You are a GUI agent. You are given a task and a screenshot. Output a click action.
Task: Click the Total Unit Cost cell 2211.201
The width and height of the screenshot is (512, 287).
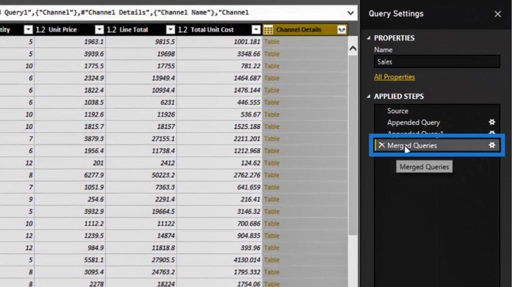(x=219, y=139)
